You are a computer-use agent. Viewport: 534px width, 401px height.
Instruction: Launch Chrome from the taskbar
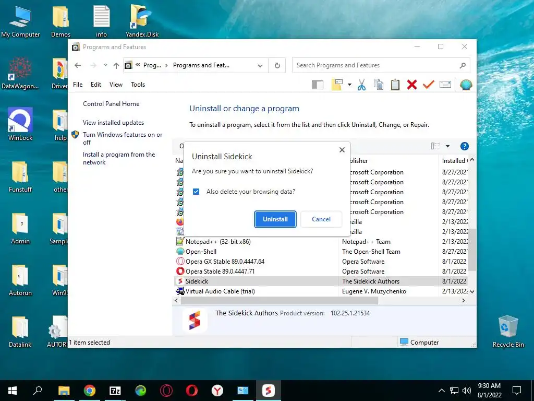click(89, 391)
